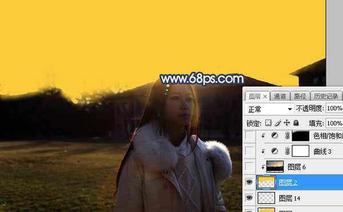Select the lock image pixels brush icon
The image size is (343, 212).
pos(278,123)
